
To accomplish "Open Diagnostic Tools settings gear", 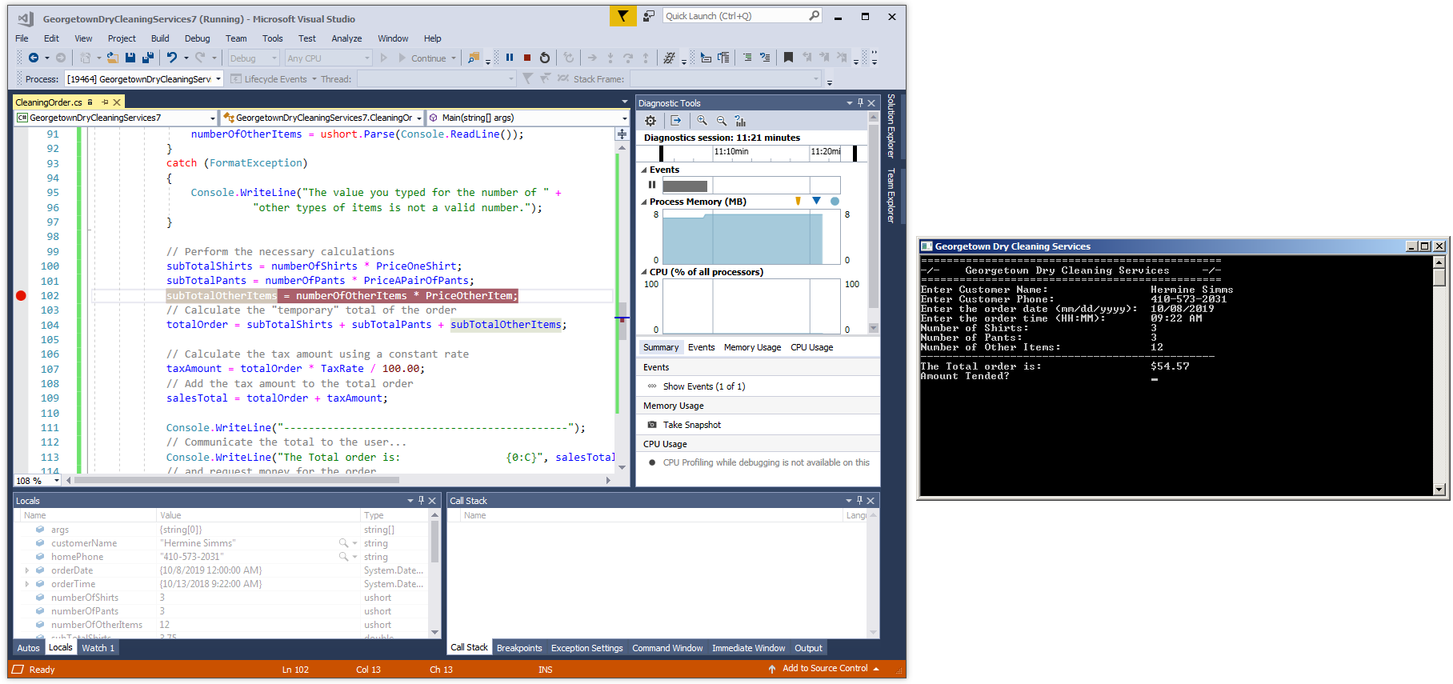I will point(650,121).
